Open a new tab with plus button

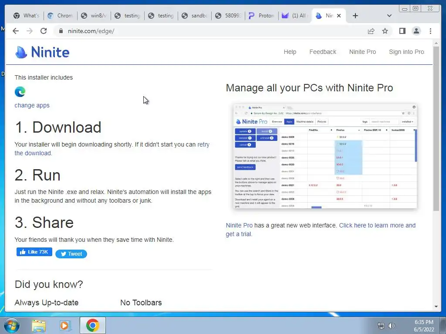(x=355, y=16)
